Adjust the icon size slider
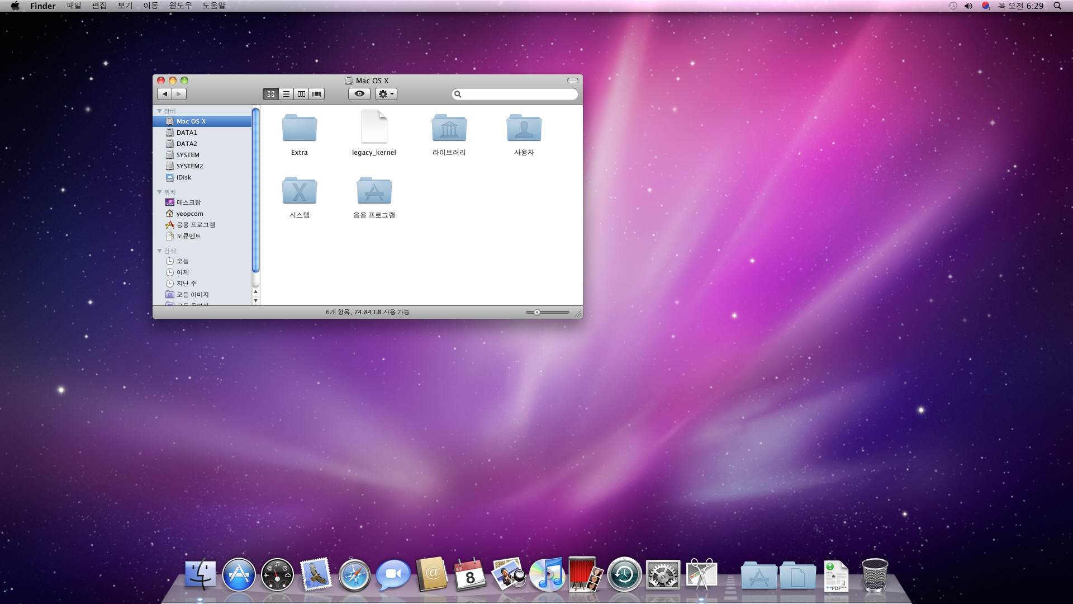Screen dimensions: 1073x604 [536, 312]
